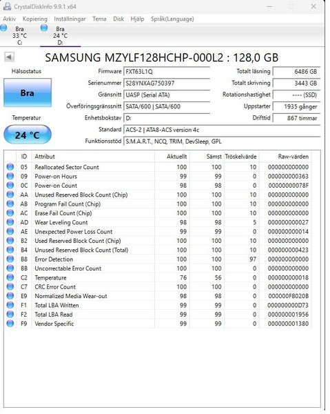Image resolution: width=330 pixels, height=414 pixels.
Task: Click the CrystalDiskInfo app icon in title bar
Action: pos(7,7)
